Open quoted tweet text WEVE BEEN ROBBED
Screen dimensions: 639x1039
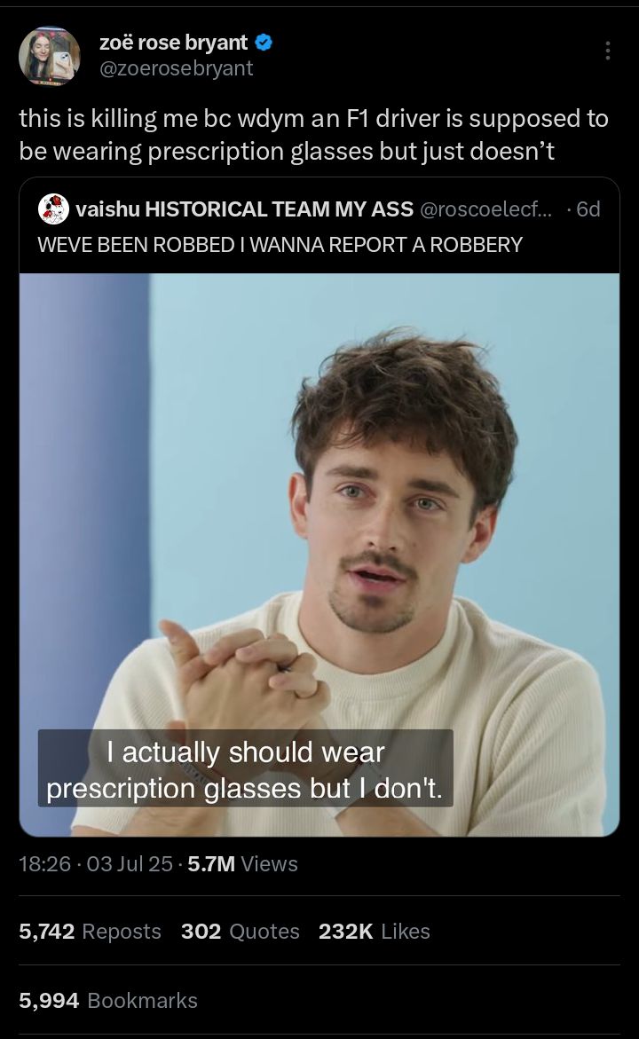click(x=280, y=245)
